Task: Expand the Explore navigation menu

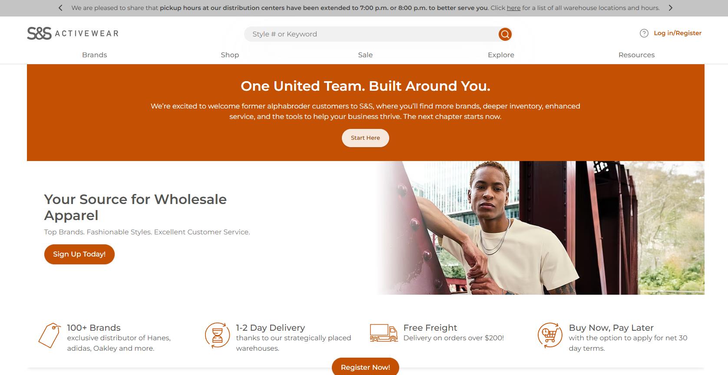Action: [501, 55]
